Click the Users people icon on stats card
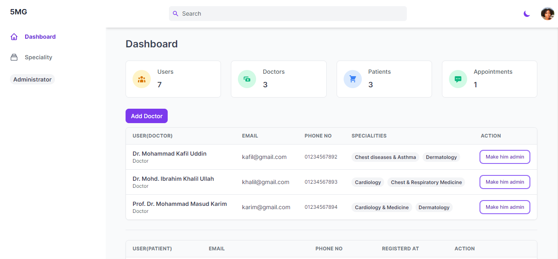 pyautogui.click(x=142, y=79)
